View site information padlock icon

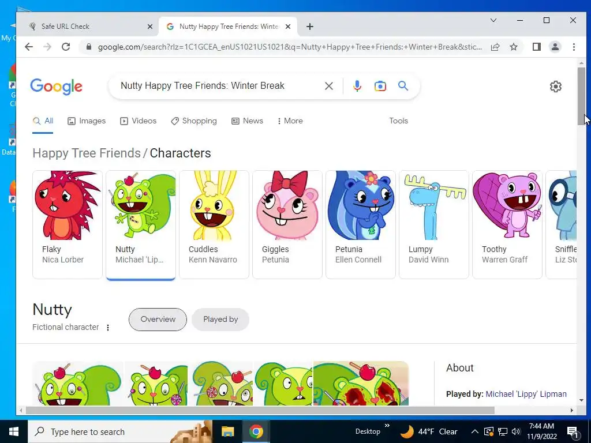[x=89, y=47]
